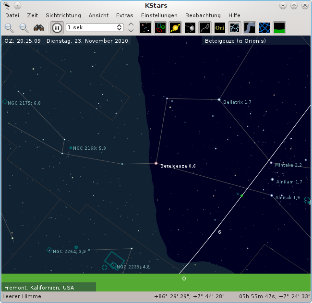Toggle constellation names 'Ori' icon
Screen dimensions: 312x303
pos(220,28)
